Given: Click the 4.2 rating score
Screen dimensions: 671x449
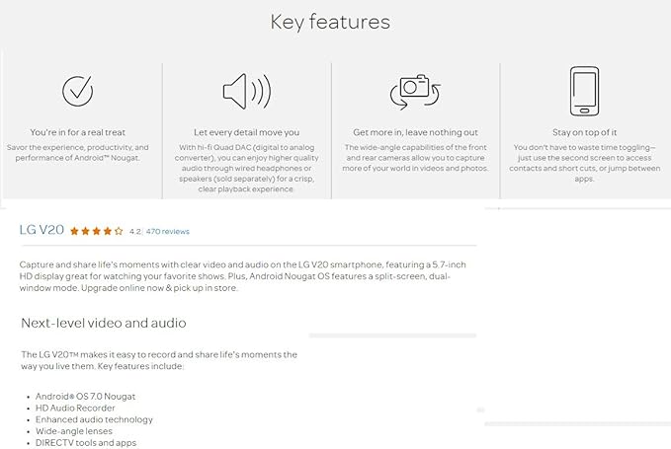Looking at the screenshot, I should (x=135, y=232).
